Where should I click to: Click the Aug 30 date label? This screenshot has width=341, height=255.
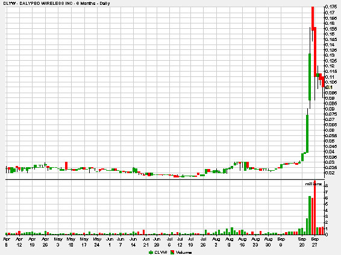[268, 242]
